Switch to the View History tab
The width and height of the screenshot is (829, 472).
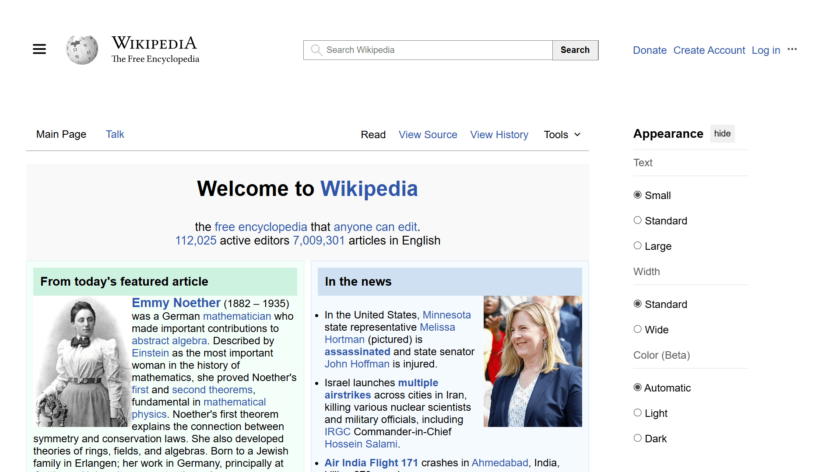[499, 134]
